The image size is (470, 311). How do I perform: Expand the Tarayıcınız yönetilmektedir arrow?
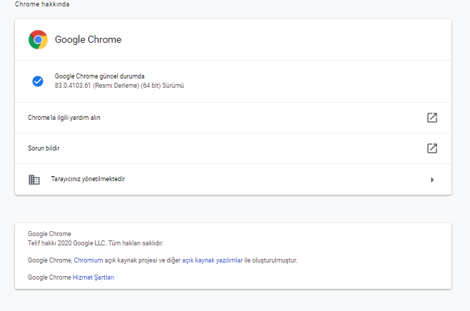(x=431, y=179)
